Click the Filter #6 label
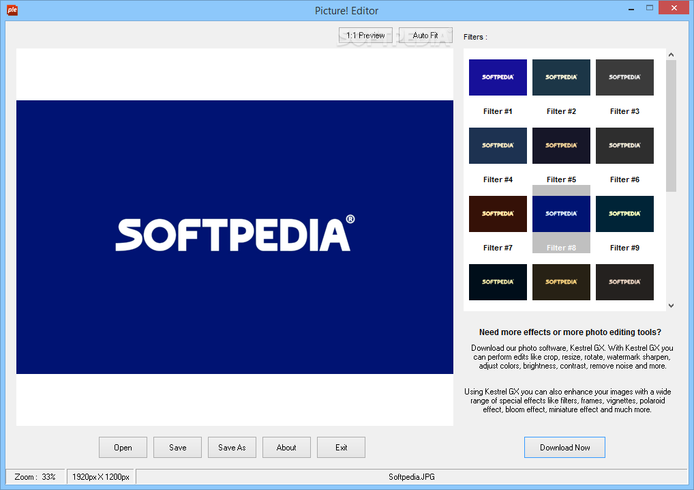Image resolution: width=694 pixels, height=490 pixels. coord(624,179)
